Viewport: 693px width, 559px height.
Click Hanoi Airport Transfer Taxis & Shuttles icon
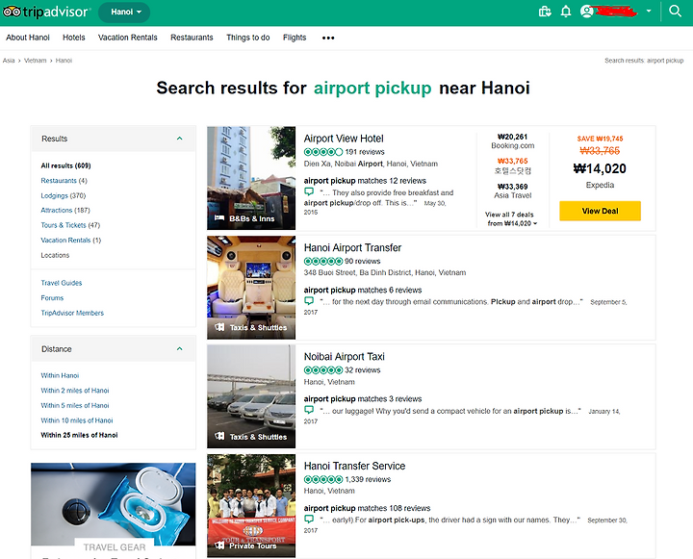point(219,327)
